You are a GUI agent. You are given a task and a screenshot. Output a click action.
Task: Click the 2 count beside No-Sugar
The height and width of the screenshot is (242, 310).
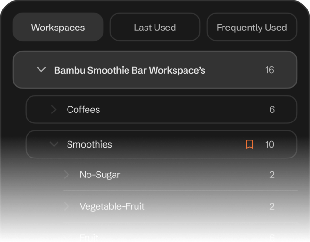click(x=272, y=175)
